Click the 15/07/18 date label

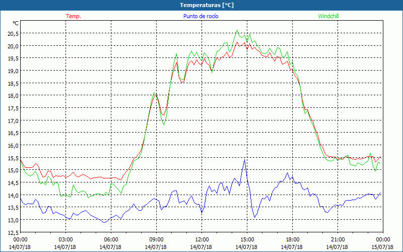[x=383, y=247]
